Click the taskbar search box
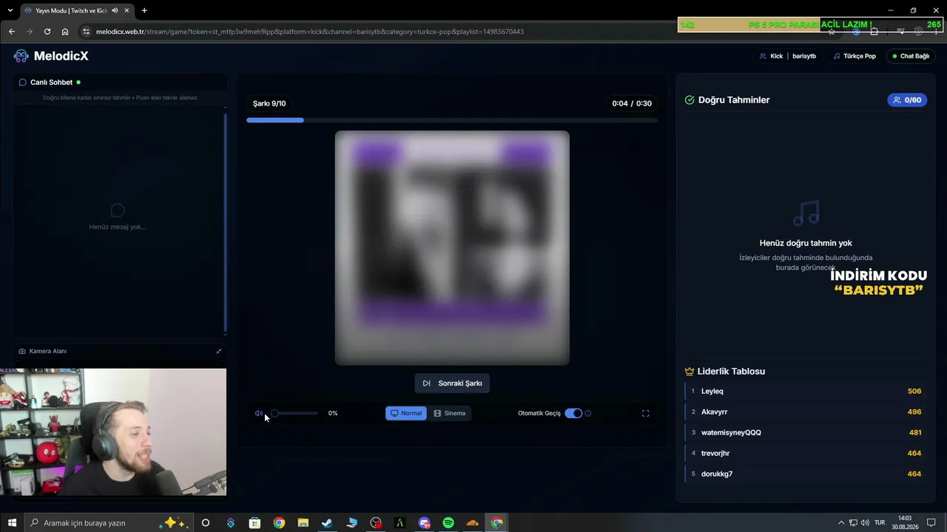The height and width of the screenshot is (532, 947). click(109, 523)
